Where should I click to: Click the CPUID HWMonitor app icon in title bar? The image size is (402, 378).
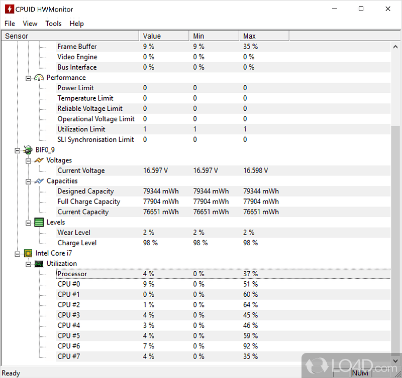tap(9, 9)
